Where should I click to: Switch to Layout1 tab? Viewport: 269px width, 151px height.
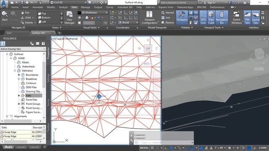pos(21,147)
